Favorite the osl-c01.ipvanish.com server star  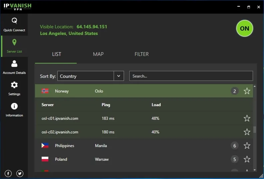247,118
